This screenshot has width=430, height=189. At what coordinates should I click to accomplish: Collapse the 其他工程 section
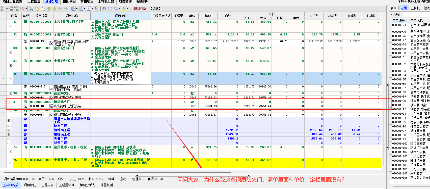pos(9,143)
